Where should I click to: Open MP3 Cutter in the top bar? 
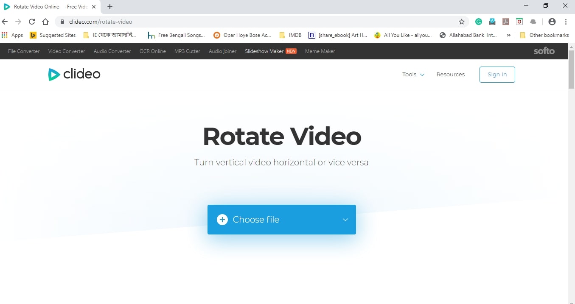point(187,51)
